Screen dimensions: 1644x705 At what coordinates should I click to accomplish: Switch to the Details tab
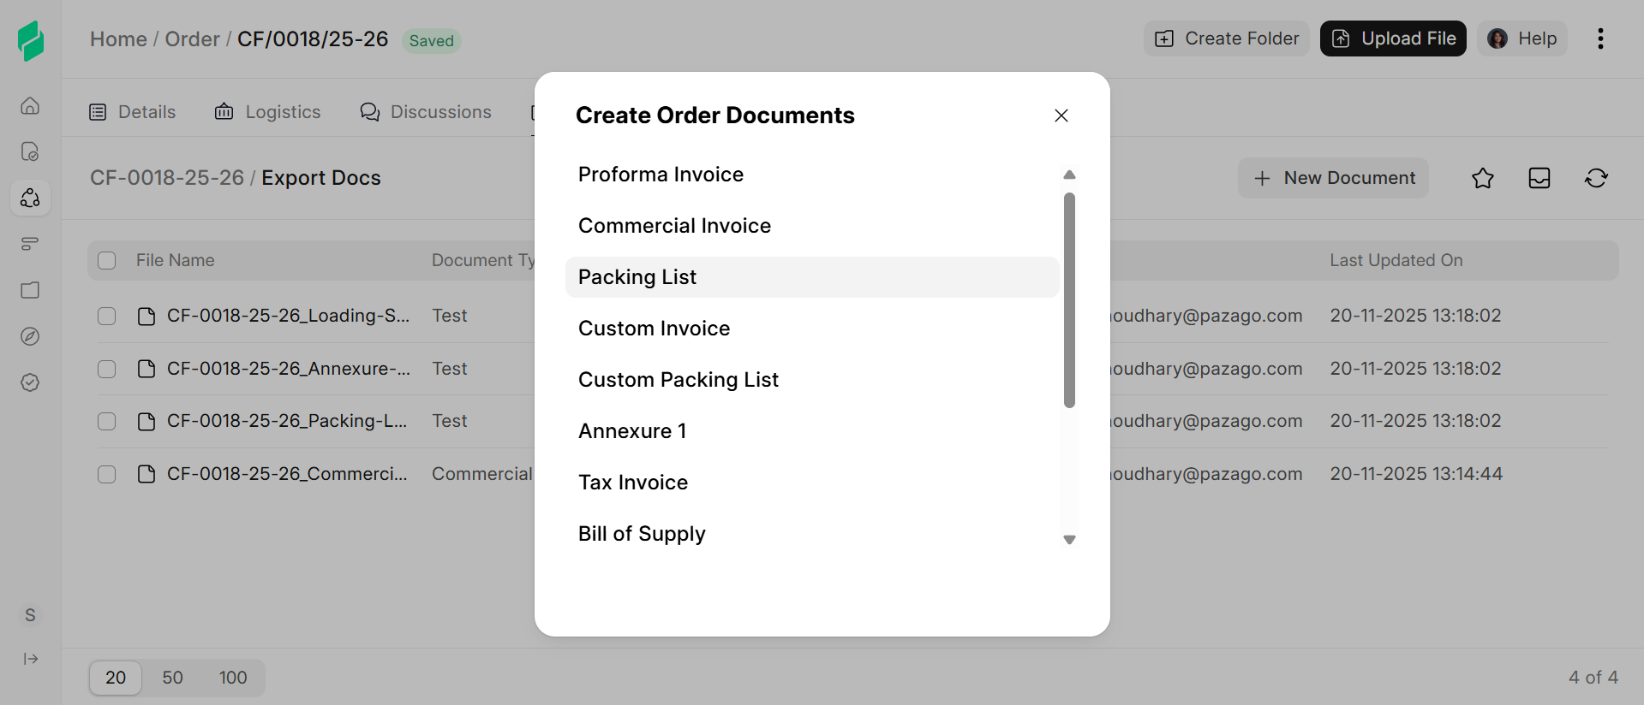tap(133, 112)
